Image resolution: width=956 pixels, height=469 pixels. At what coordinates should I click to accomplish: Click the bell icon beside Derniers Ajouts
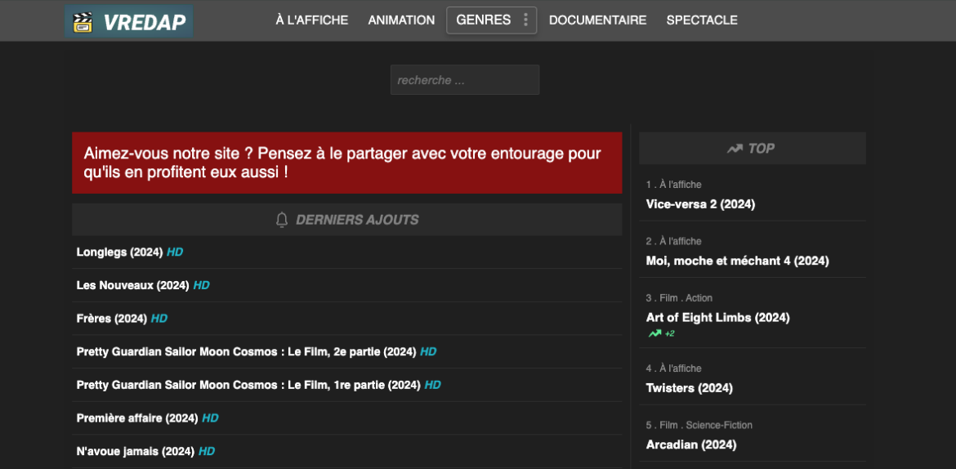click(x=282, y=220)
